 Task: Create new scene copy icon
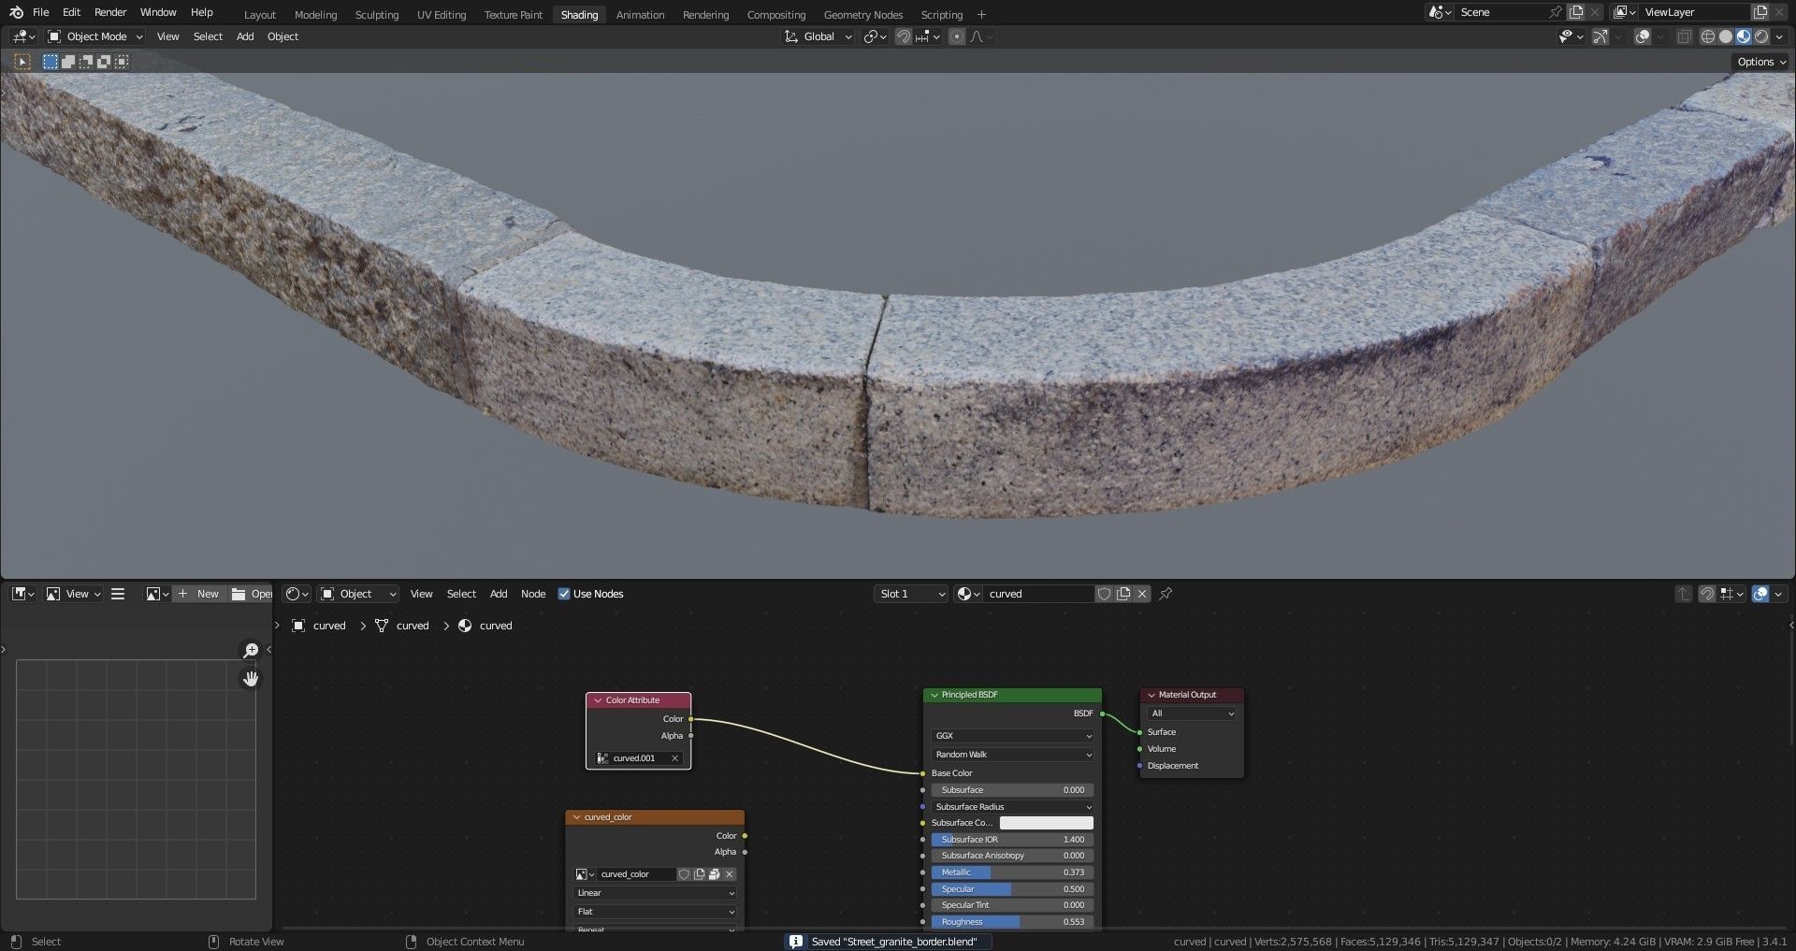click(1576, 12)
